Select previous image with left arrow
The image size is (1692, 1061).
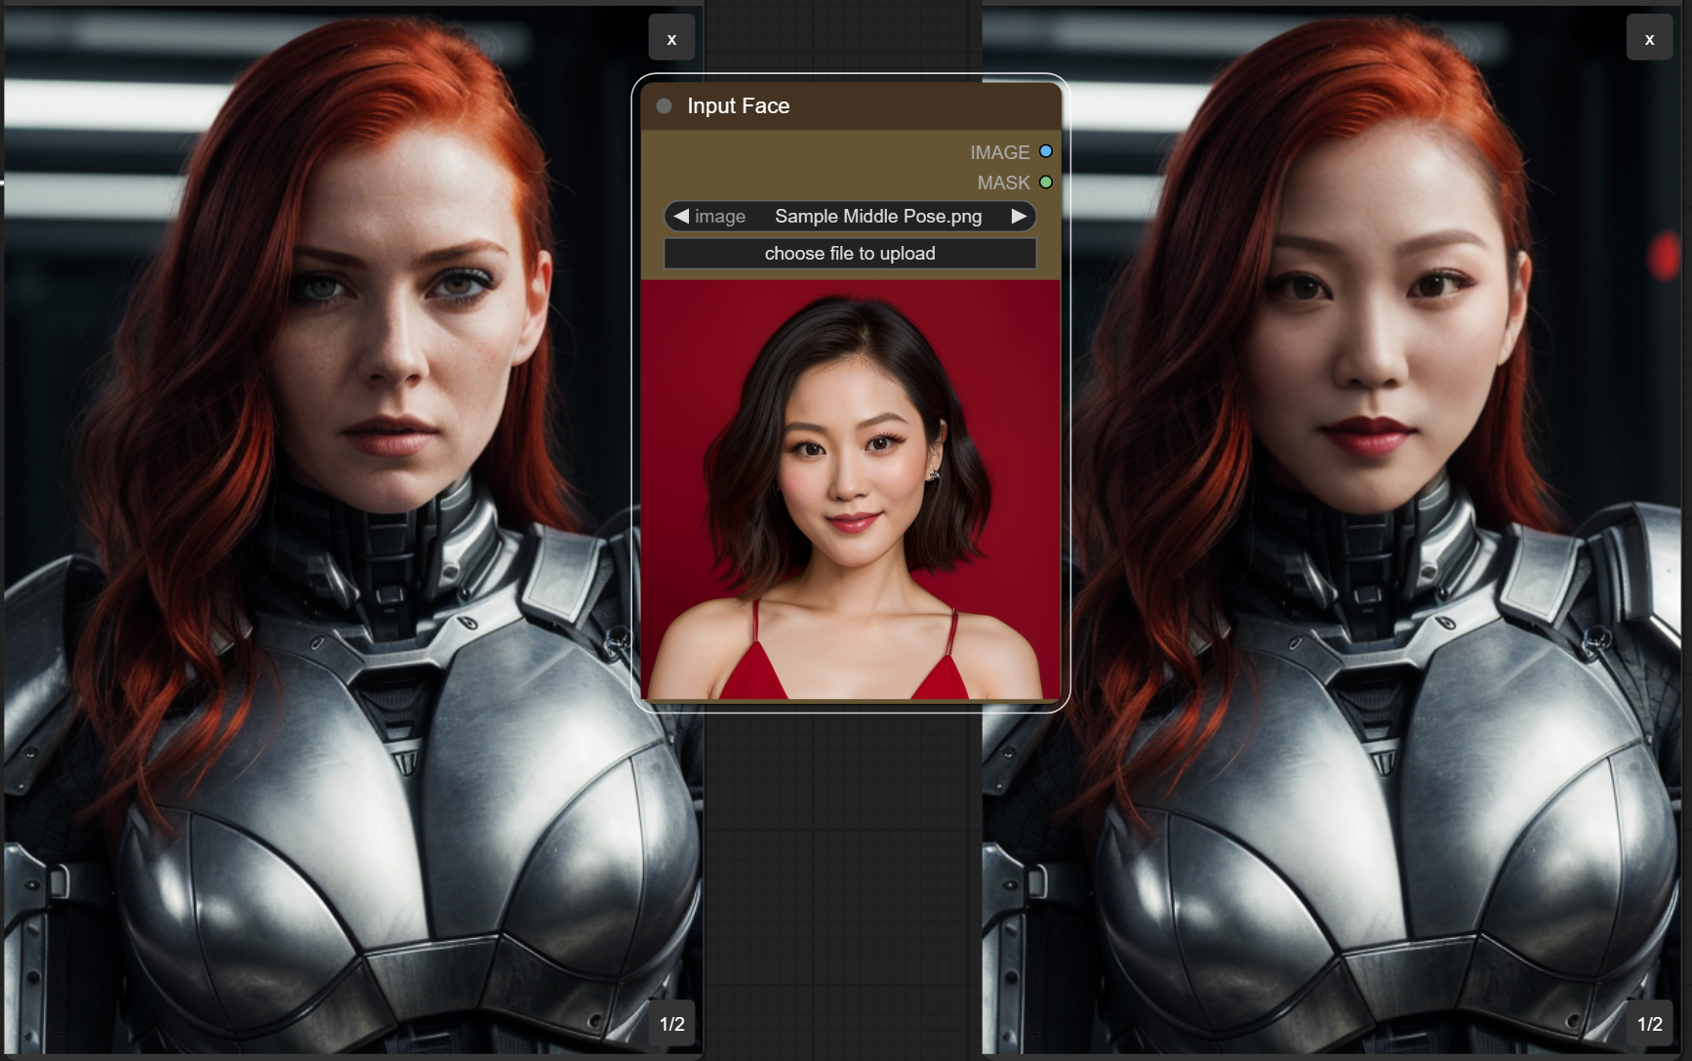pos(681,216)
